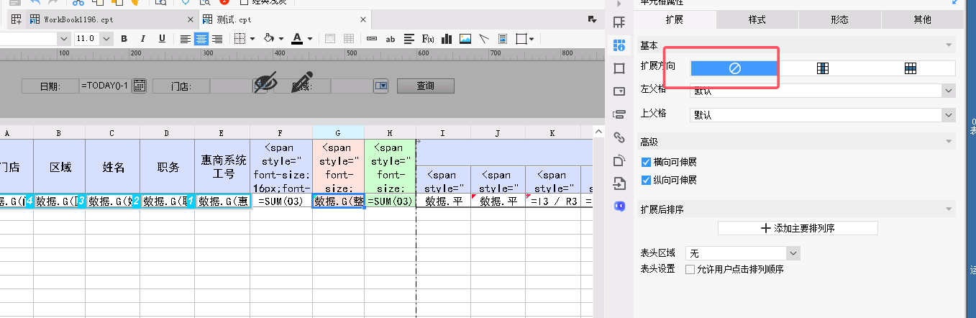Uncheck 横向可伸展 checkbox
976x318 pixels.
[x=646, y=163]
